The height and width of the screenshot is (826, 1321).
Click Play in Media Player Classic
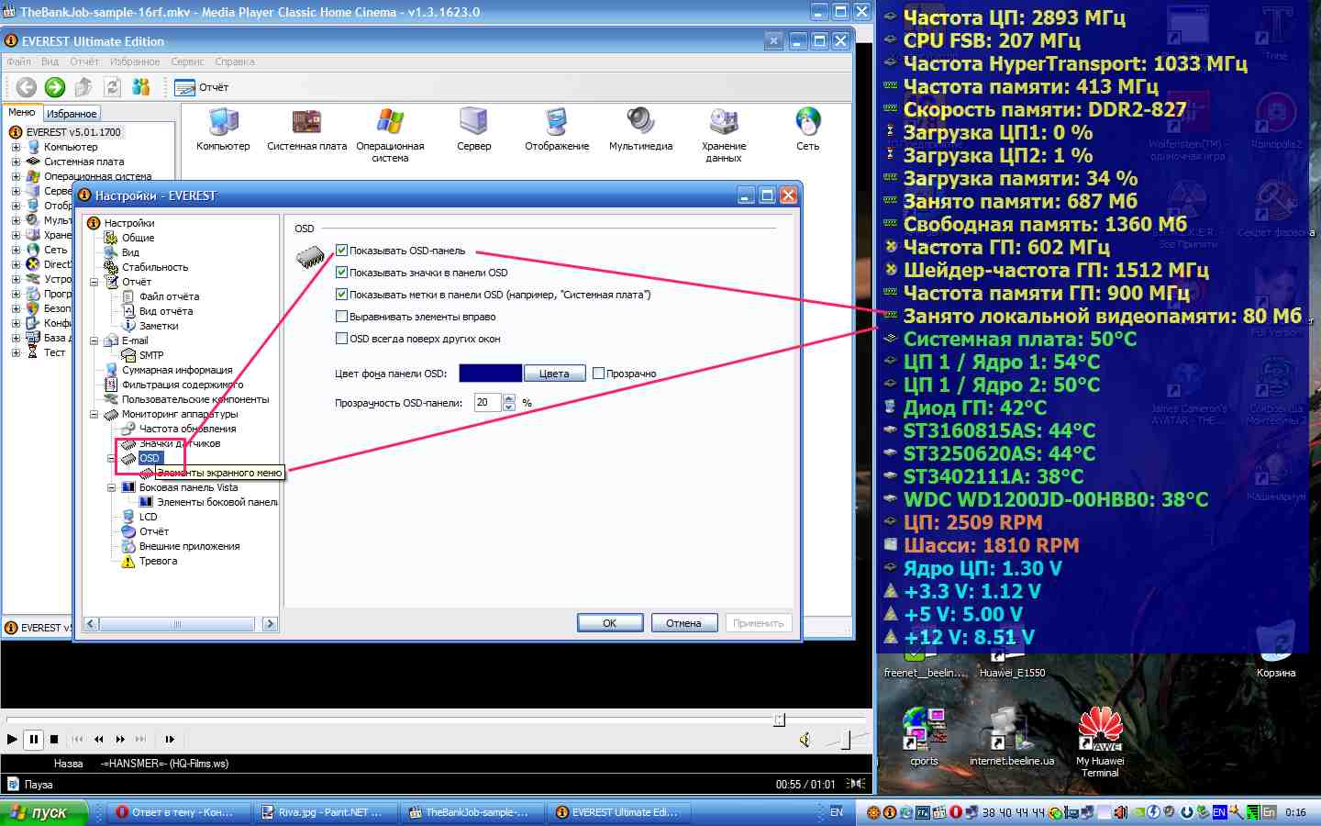coord(12,739)
